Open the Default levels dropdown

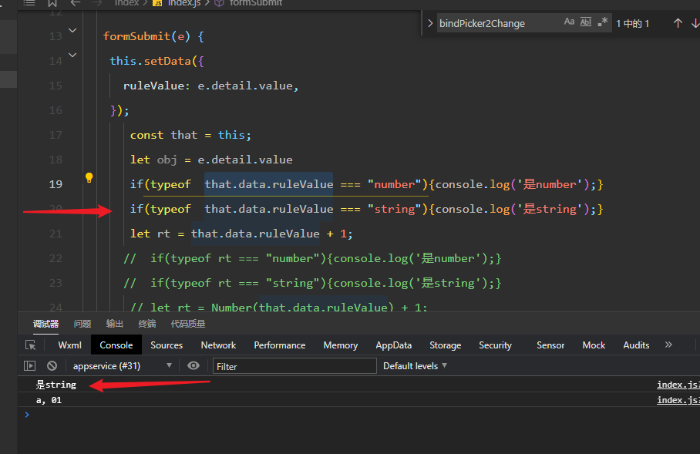416,366
